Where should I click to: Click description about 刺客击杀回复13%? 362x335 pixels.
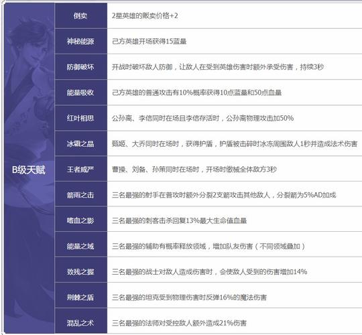point(179,220)
